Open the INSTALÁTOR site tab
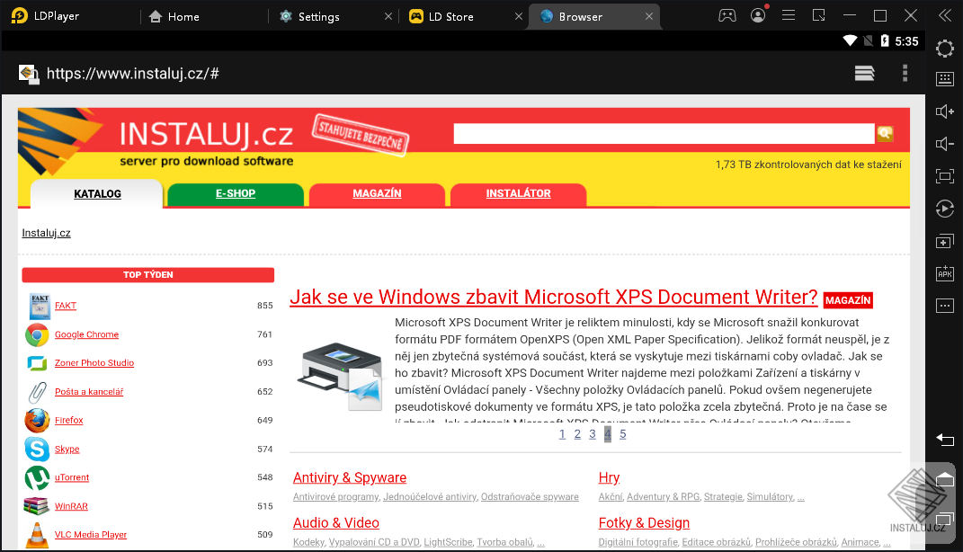This screenshot has height=552, width=963. pyautogui.click(x=518, y=193)
